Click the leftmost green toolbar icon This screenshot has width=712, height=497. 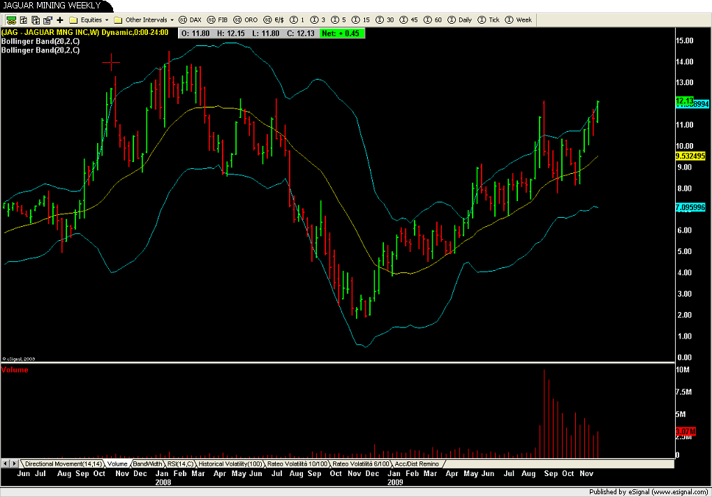tap(11, 20)
